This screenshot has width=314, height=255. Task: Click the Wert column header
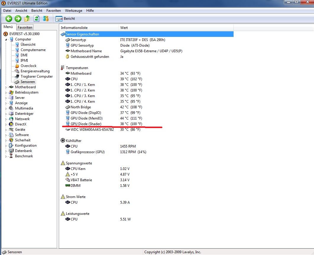tap(176, 27)
